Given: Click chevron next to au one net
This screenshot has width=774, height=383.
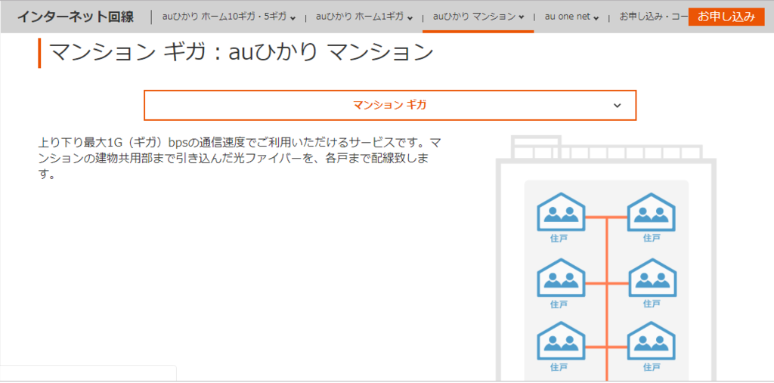Looking at the screenshot, I should pyautogui.click(x=596, y=19).
